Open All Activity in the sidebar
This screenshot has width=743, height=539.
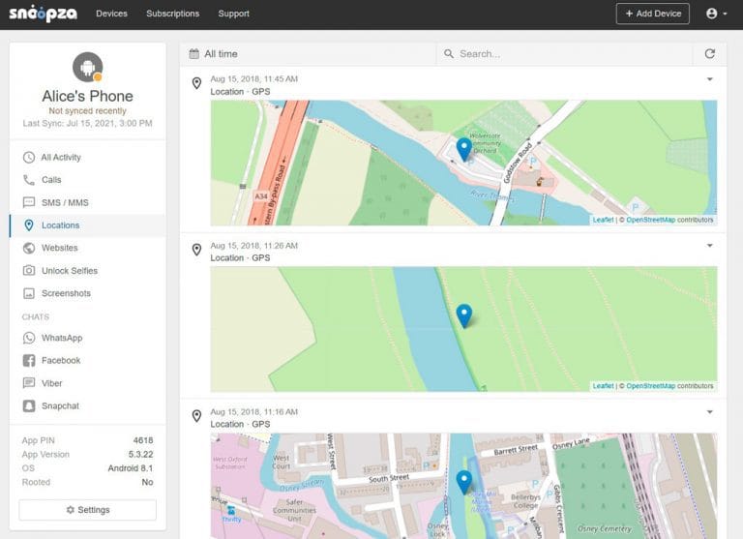[88, 157]
